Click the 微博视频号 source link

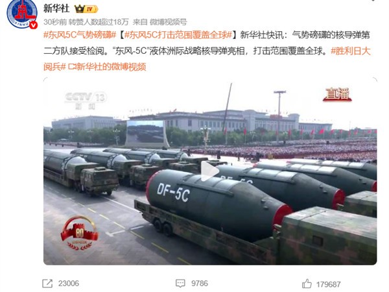coord(168,22)
